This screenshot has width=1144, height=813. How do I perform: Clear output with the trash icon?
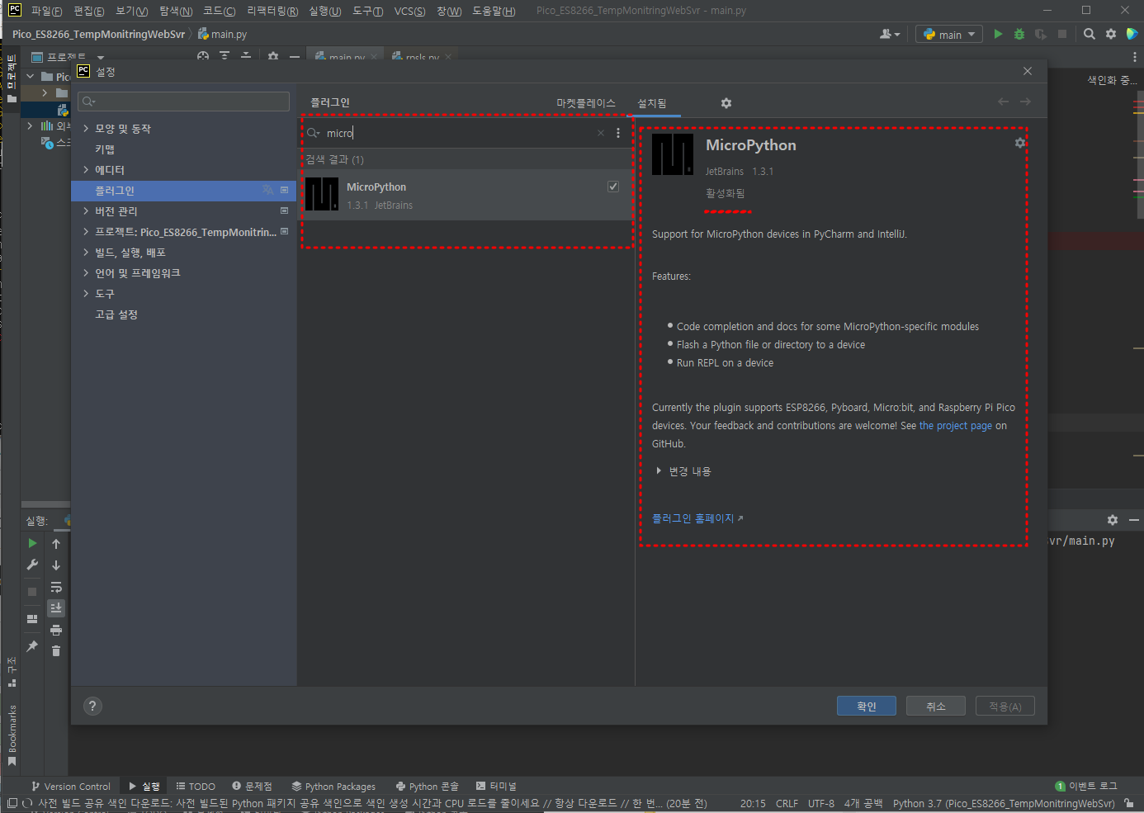pyautogui.click(x=56, y=651)
